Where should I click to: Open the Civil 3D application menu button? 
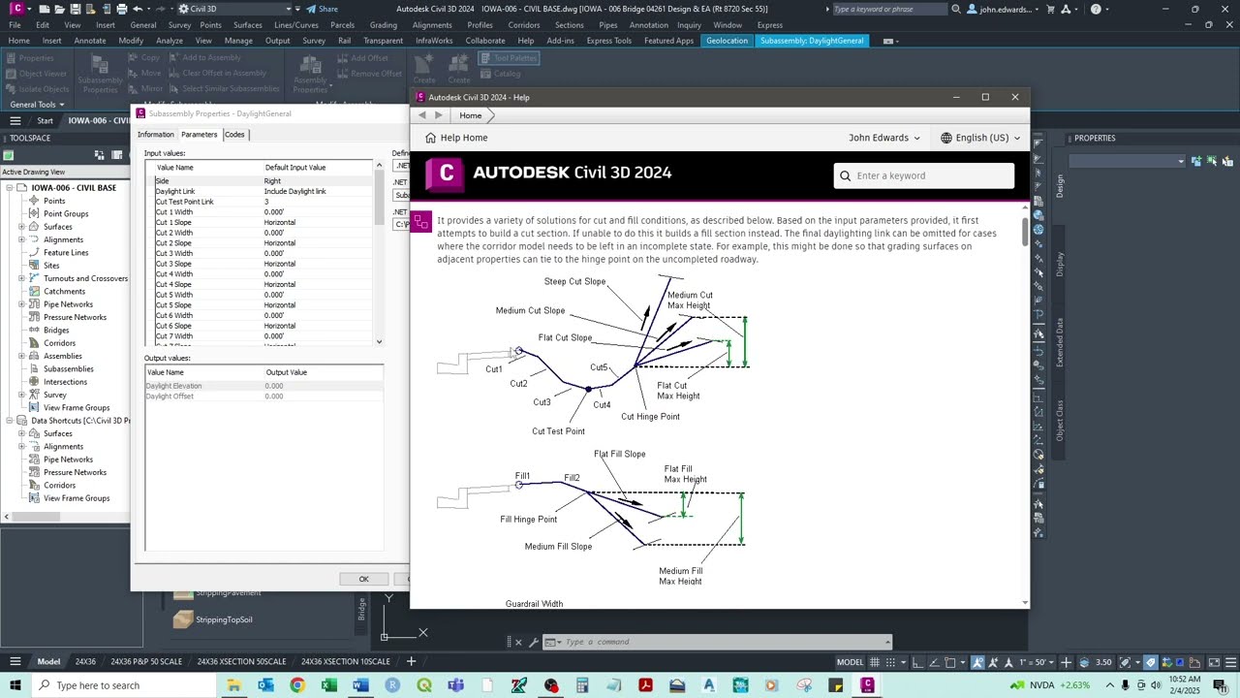(16, 9)
